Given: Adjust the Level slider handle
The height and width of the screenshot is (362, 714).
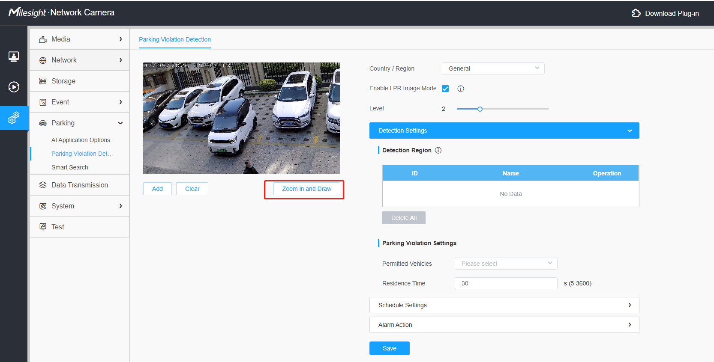Looking at the screenshot, I should pos(480,109).
